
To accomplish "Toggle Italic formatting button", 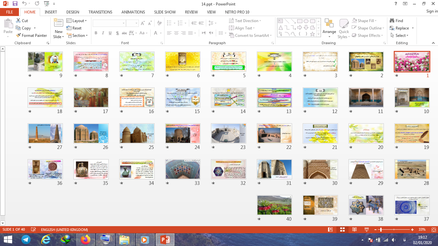I will click(103, 33).
